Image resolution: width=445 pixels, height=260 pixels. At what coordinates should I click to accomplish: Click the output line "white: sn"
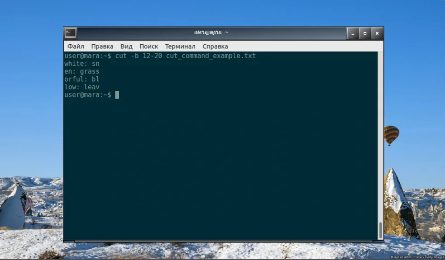82,64
